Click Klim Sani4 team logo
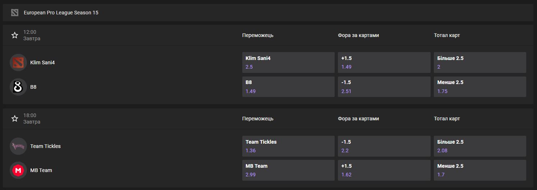Screen dimensions: 537x190 pyautogui.click(x=18, y=62)
